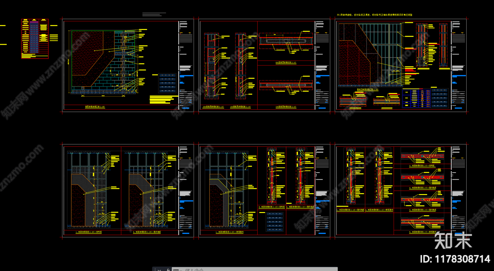494x271 pixels.
Task: Close the command line with its X icon
Action: click(x=159, y=270)
